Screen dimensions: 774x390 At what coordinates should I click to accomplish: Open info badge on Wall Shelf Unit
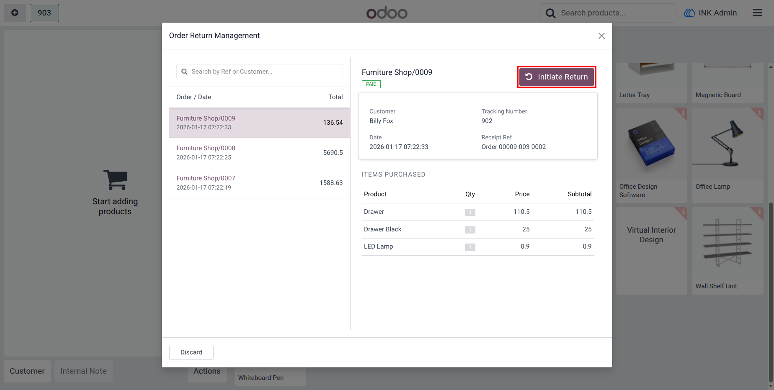[x=759, y=212]
